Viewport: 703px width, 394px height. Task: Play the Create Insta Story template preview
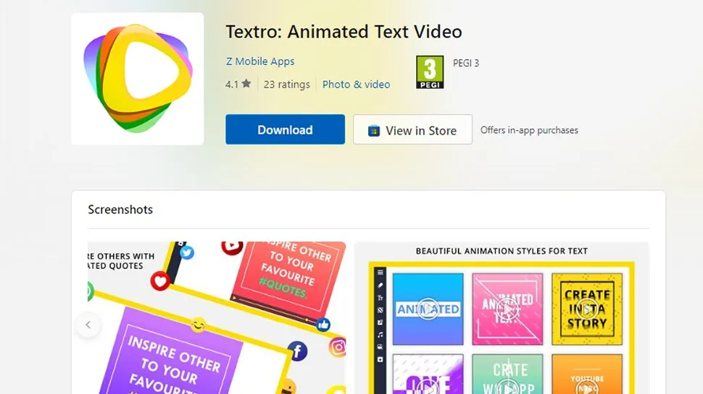[587, 309]
